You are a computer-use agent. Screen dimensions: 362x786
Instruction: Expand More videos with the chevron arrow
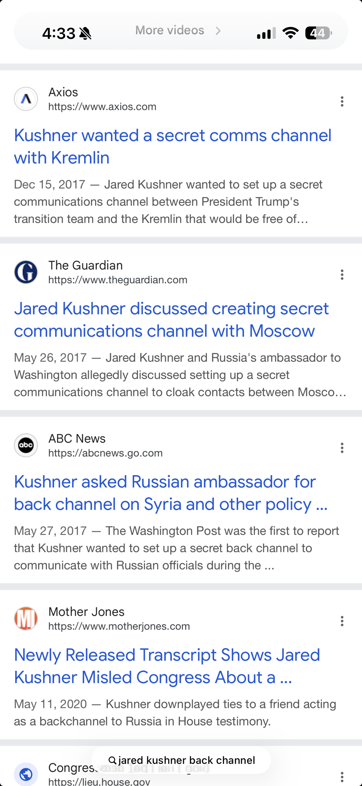(218, 31)
